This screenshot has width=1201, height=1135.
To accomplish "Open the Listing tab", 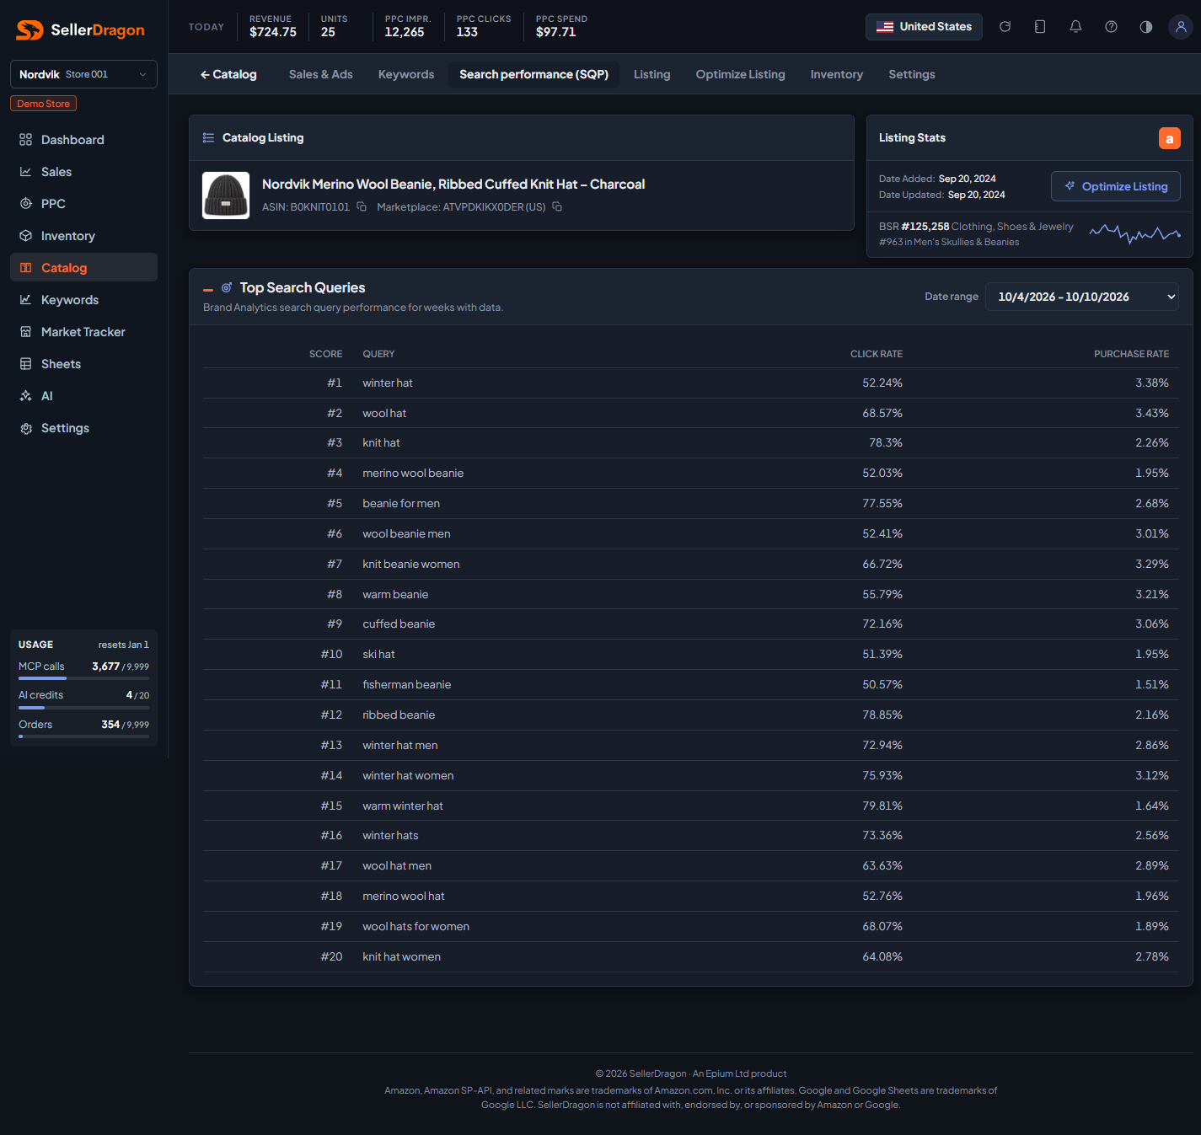I will pos(651,74).
